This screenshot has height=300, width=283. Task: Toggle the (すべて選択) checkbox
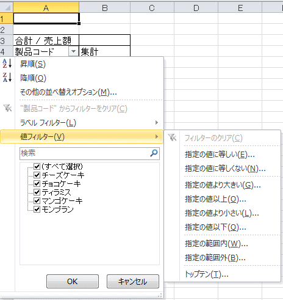37,166
